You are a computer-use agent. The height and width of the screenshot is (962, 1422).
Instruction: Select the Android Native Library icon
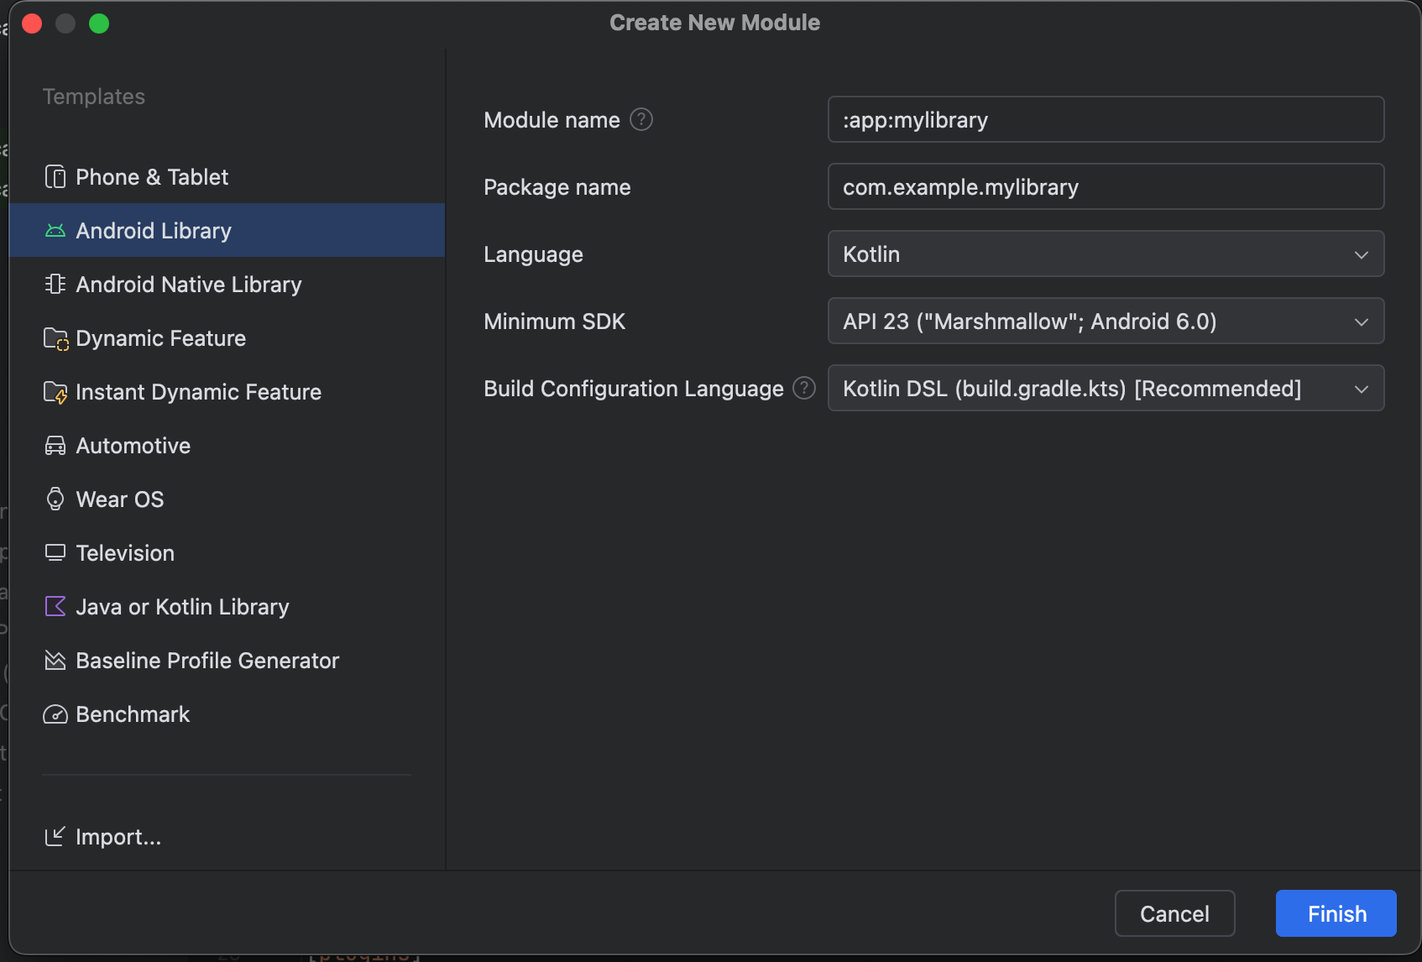(x=55, y=284)
